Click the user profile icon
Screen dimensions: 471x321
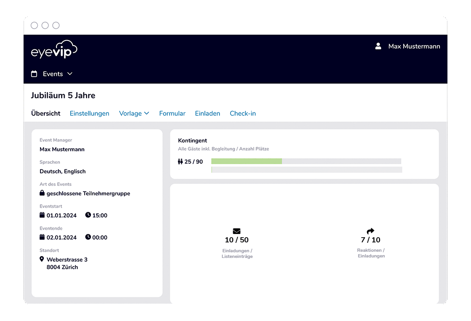pos(378,46)
